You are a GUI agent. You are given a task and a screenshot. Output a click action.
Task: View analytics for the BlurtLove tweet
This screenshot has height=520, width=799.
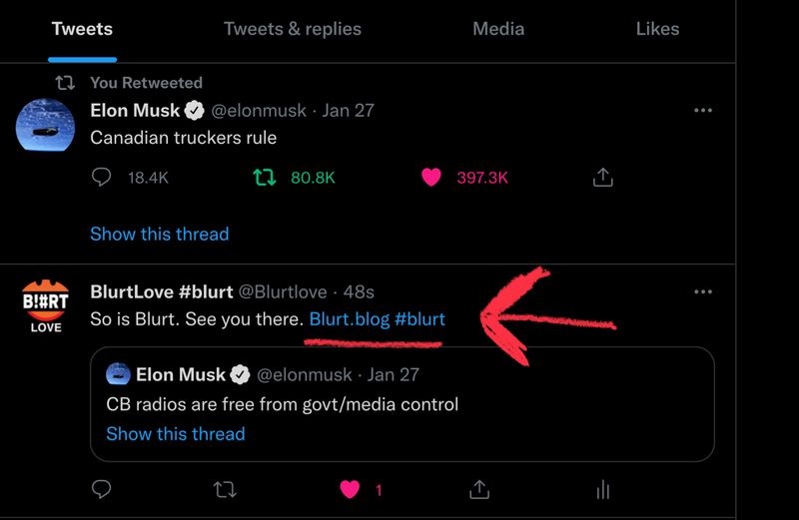coord(602,489)
